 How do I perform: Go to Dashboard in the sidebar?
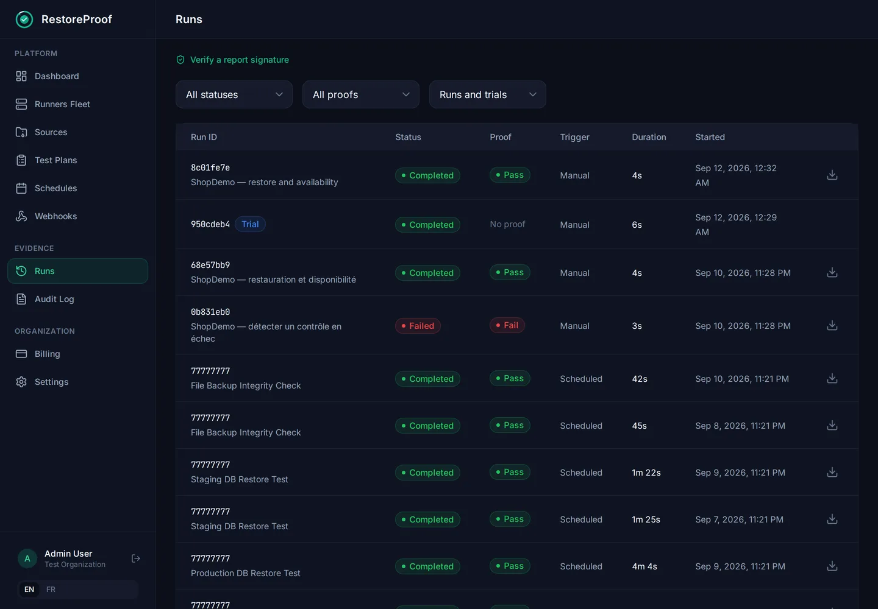77,76
